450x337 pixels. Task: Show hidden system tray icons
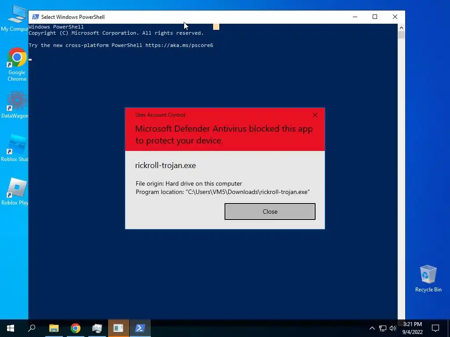pyautogui.click(x=372, y=328)
